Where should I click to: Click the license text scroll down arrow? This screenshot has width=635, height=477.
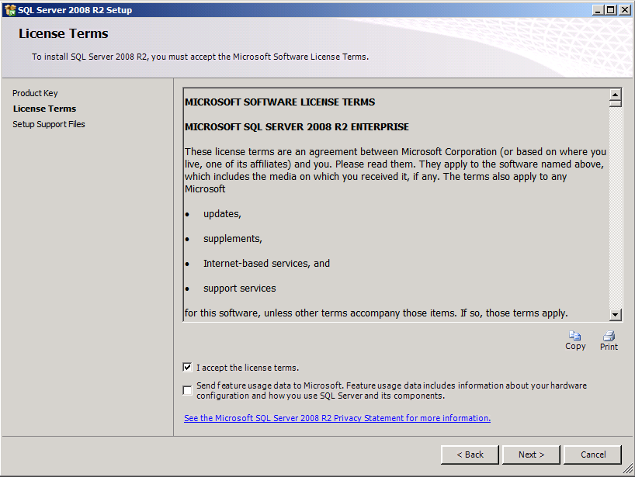(616, 314)
